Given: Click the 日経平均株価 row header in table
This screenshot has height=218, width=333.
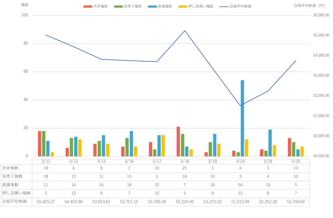Looking at the screenshot, I should [16, 202].
